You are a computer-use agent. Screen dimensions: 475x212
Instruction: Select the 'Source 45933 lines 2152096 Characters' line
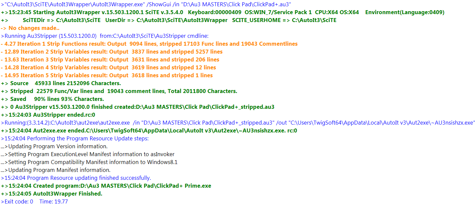pos(61,83)
